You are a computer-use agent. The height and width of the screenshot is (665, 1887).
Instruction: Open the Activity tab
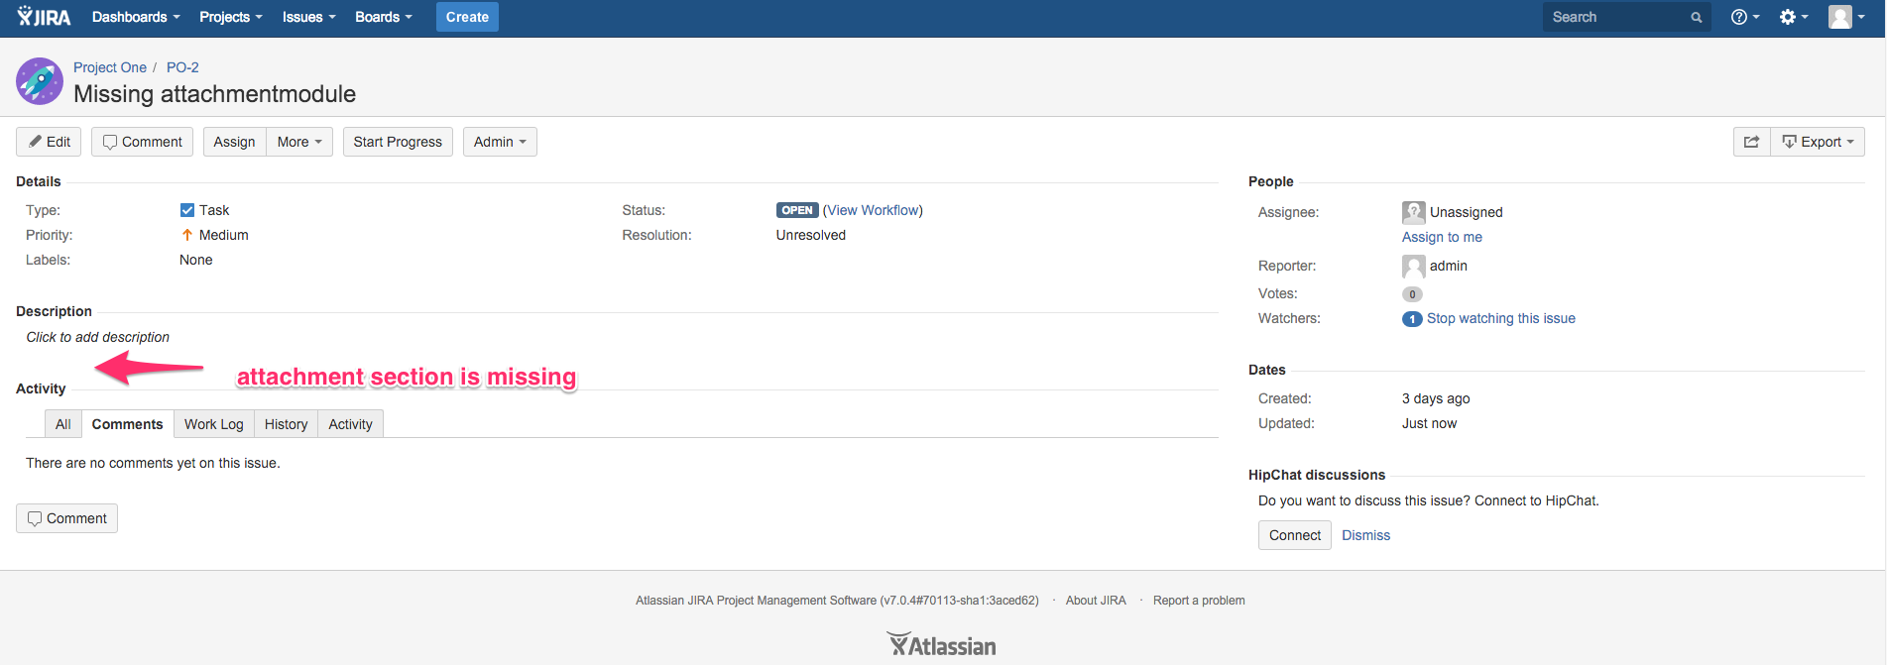350,424
